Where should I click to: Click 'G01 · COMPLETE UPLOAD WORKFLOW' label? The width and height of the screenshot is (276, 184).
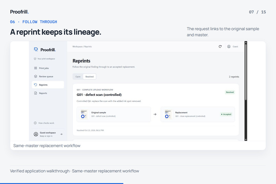(x=95, y=90)
